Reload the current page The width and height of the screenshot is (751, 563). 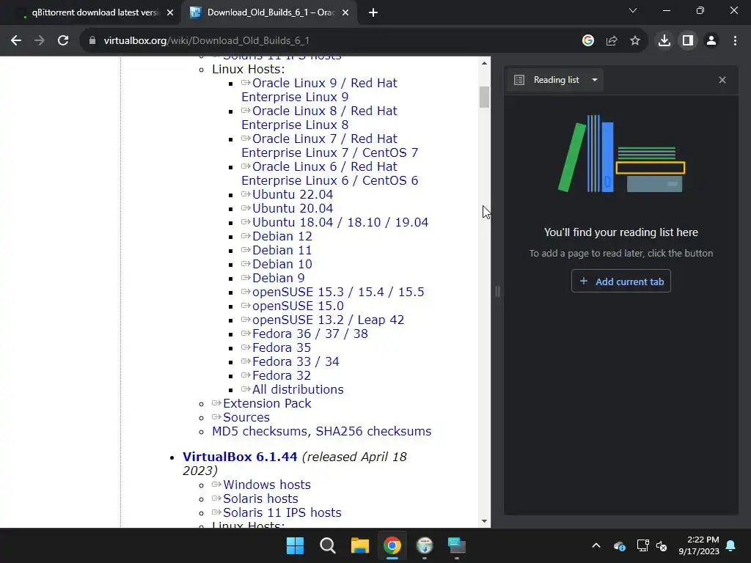63,41
